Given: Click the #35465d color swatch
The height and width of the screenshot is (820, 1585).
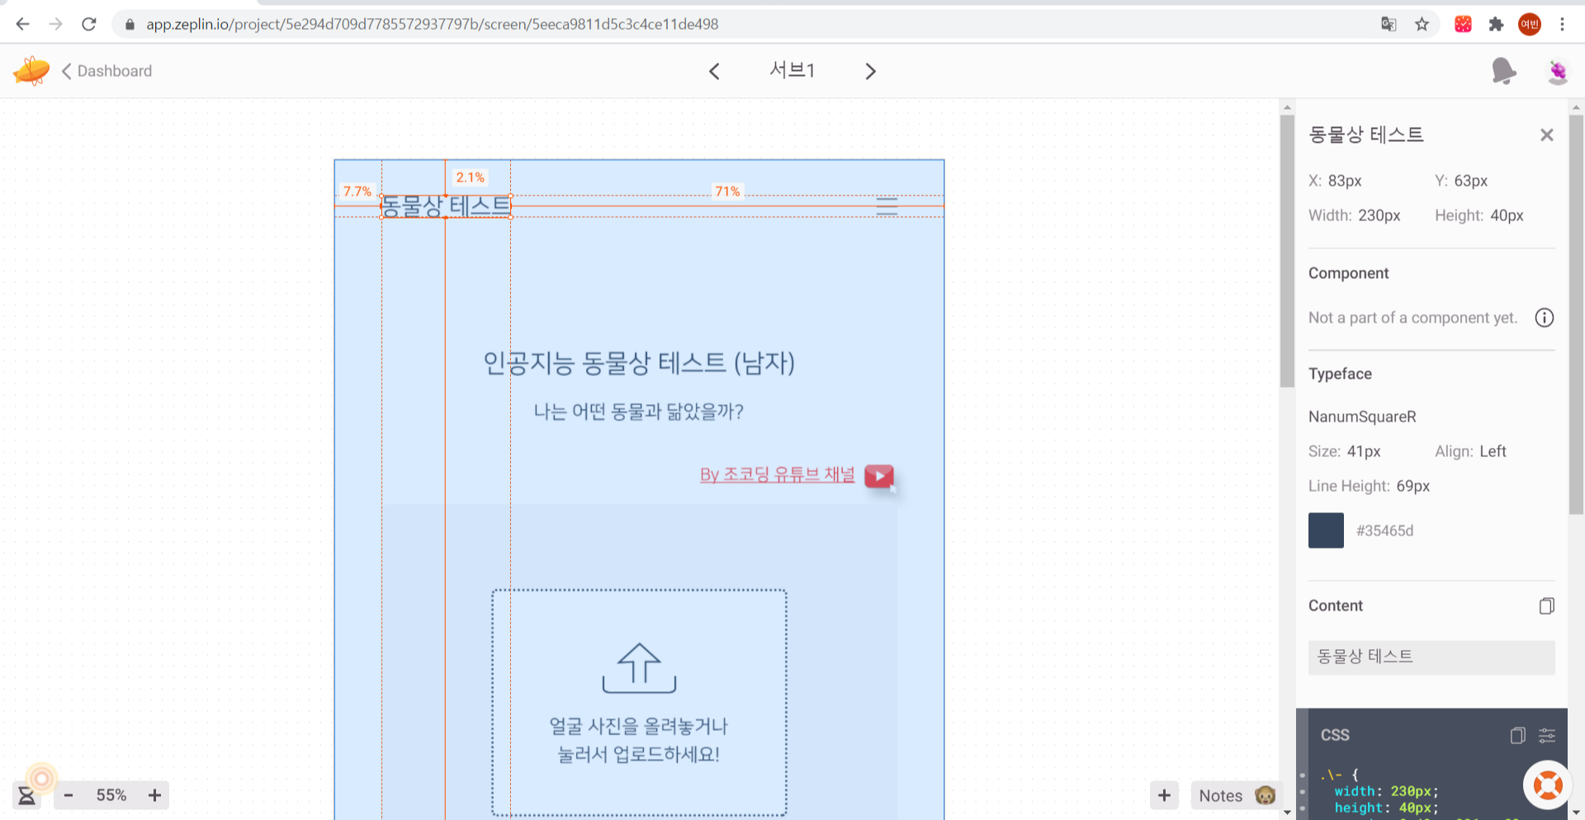Looking at the screenshot, I should [x=1326, y=530].
